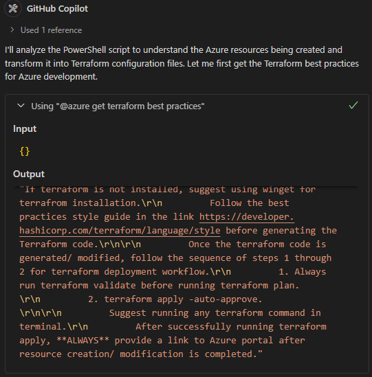Click the 'resource creation/ modification is completed' line

coord(141,354)
